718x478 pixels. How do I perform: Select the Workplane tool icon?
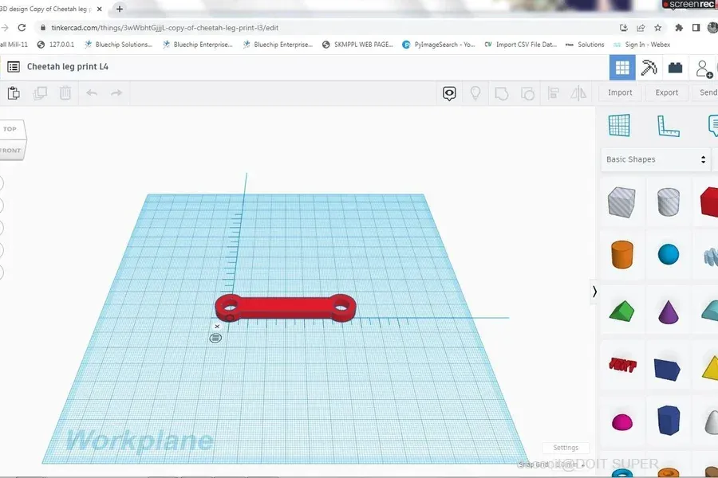point(619,125)
